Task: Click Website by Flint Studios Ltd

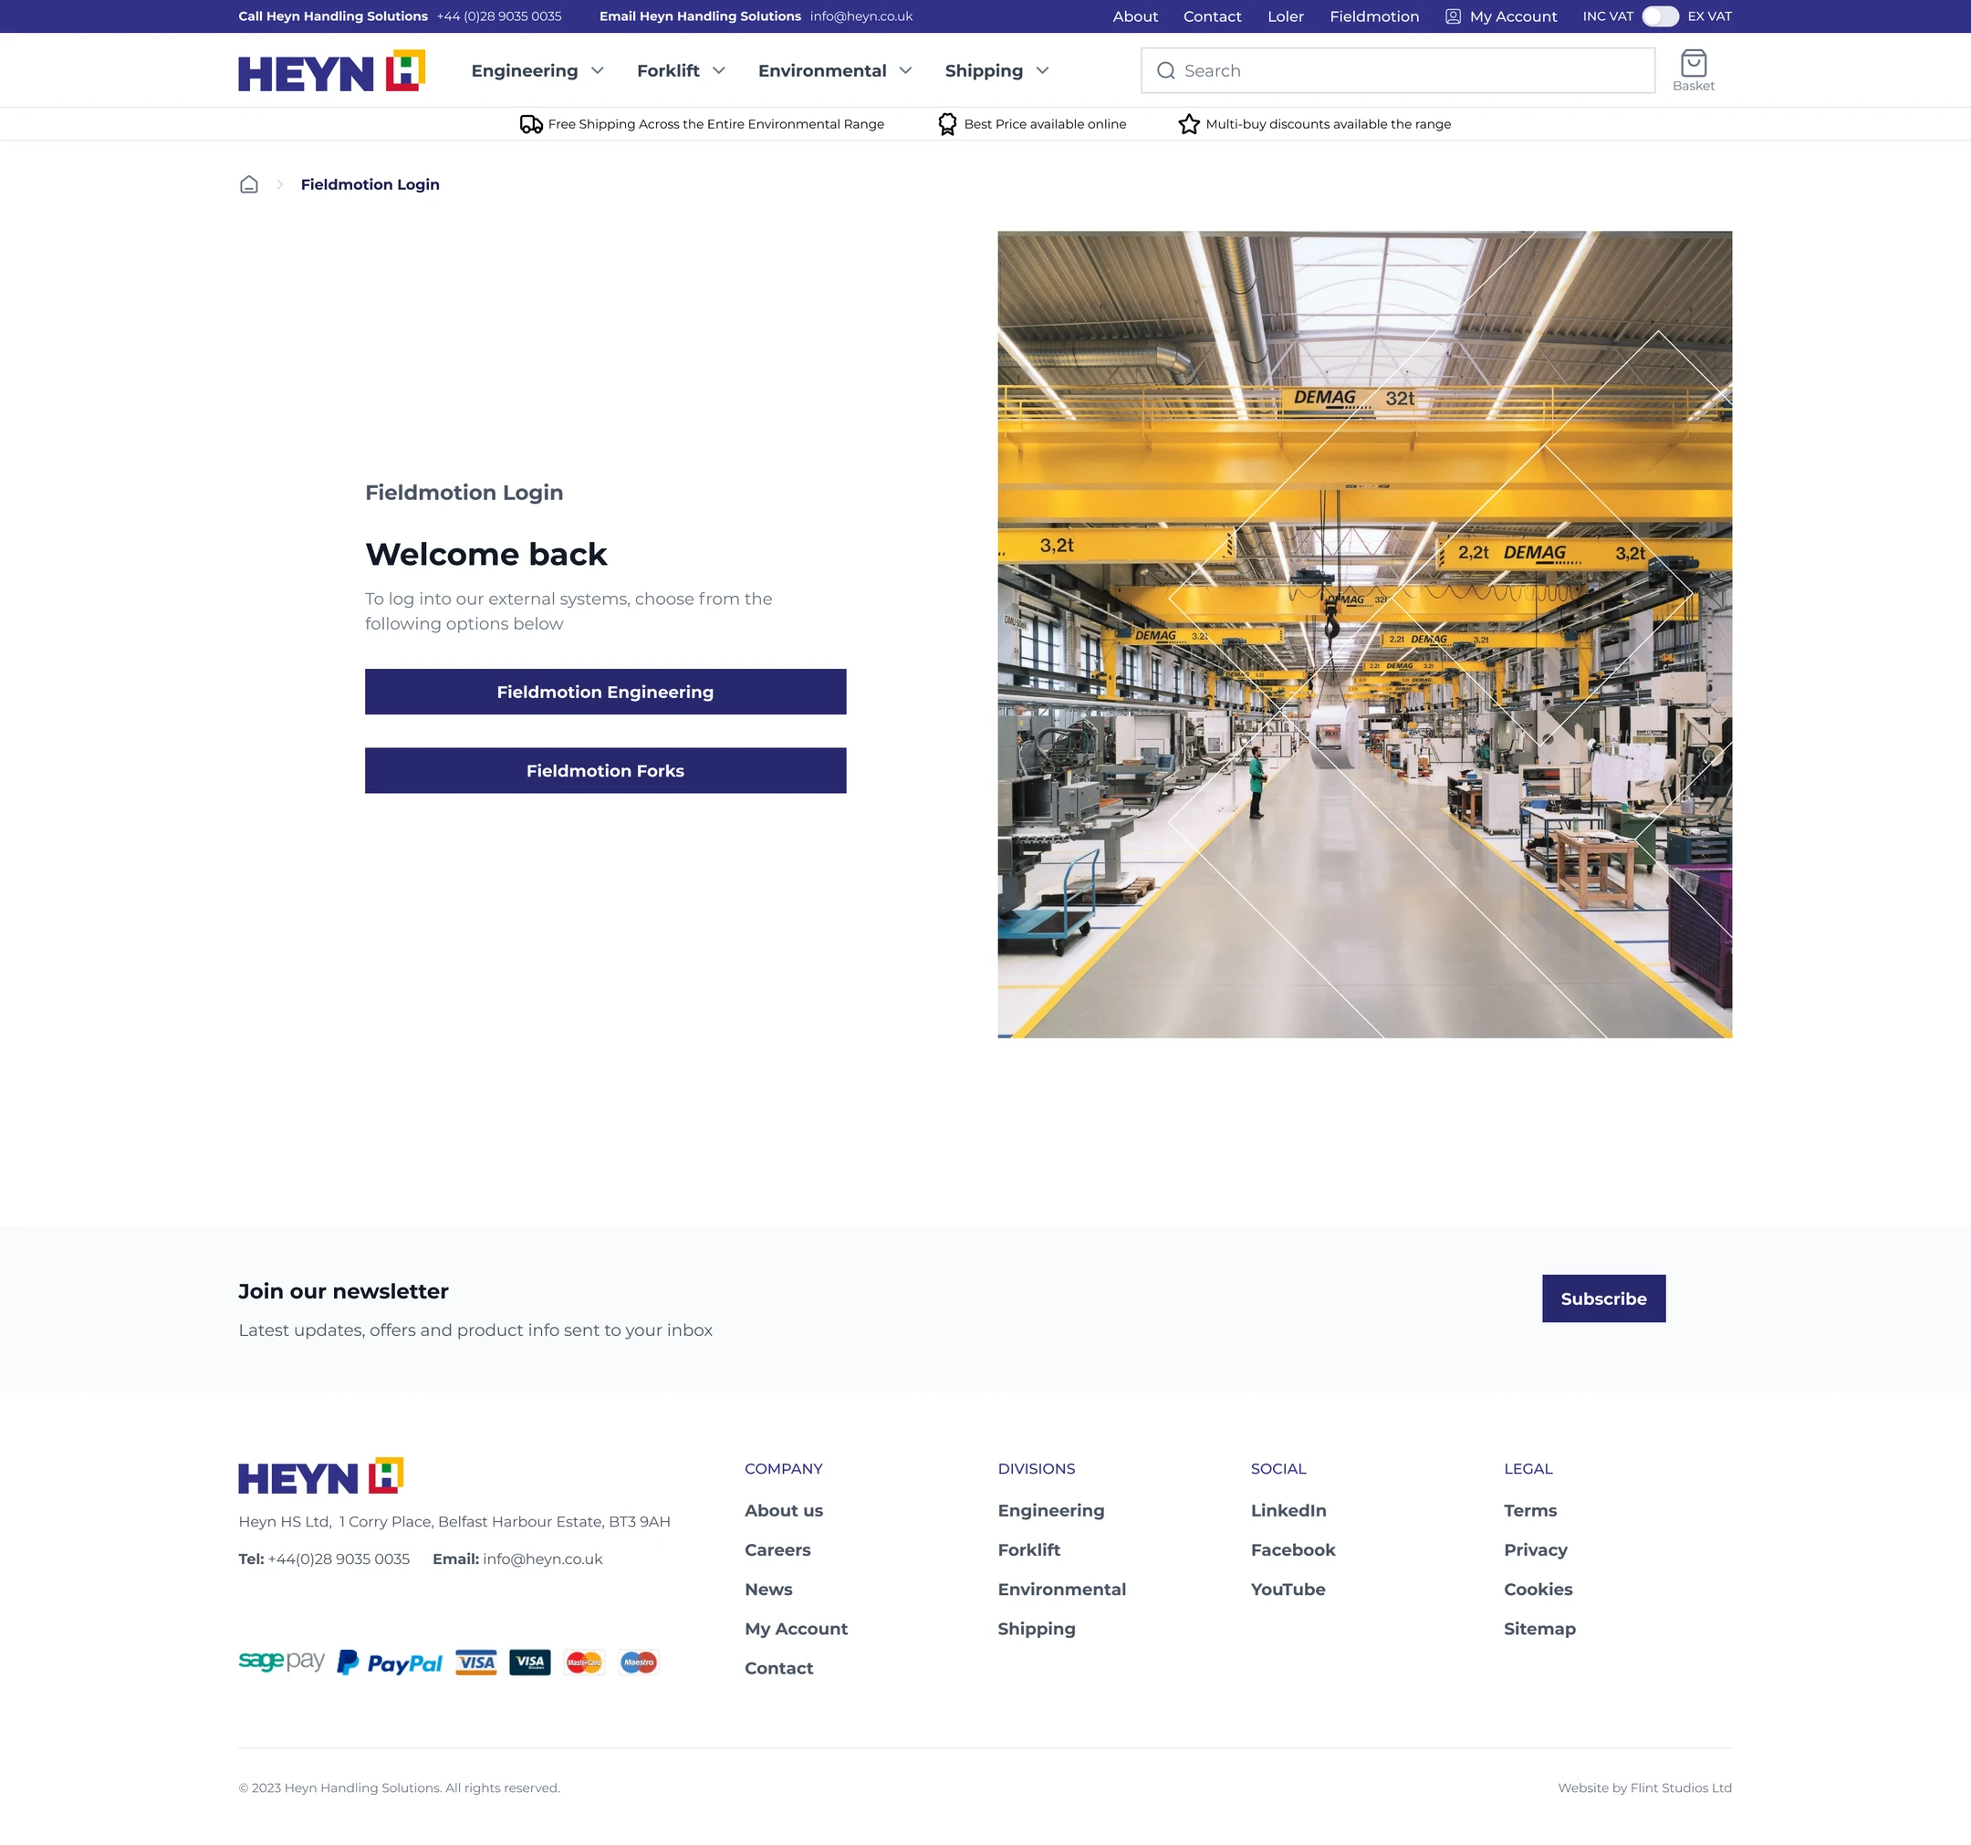Action: [x=1643, y=1788]
